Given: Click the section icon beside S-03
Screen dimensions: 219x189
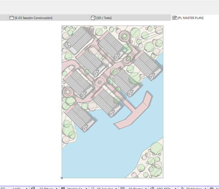Looking at the screenshot, I should 12,18.
